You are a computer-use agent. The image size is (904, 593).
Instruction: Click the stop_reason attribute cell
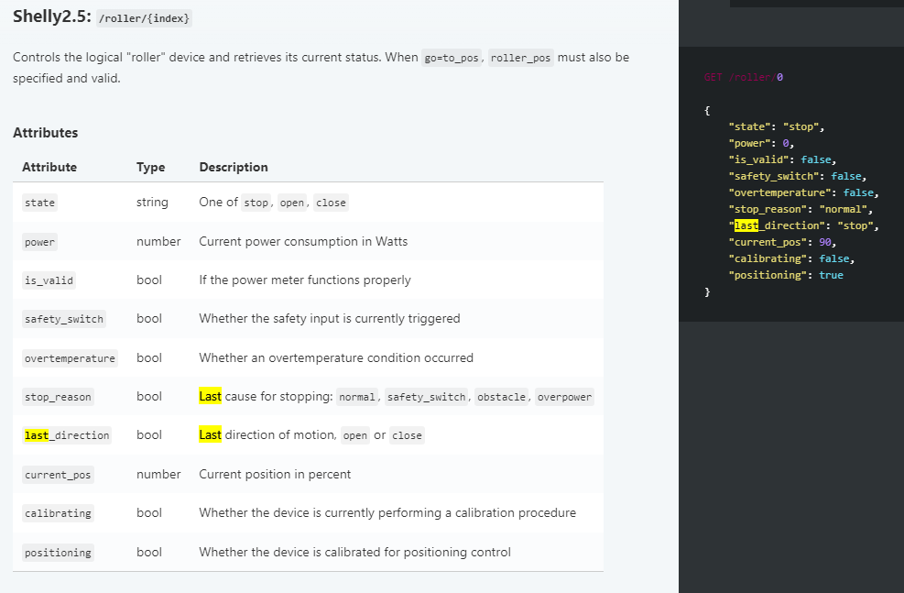tap(58, 397)
